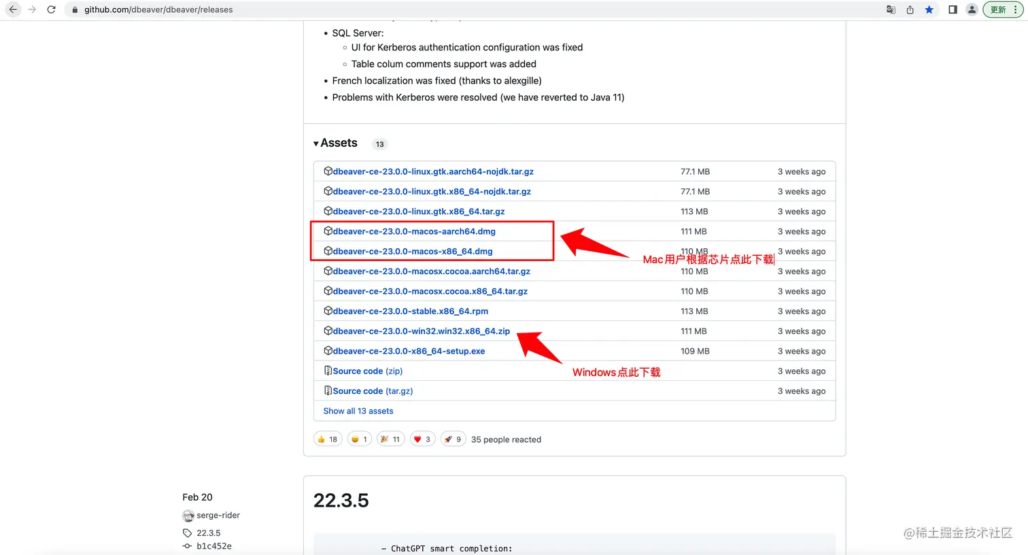This screenshot has height=555, width=1028.
Task: Download linux.gtk.aarch64-nojdk.tar.gz asset
Action: click(x=433, y=171)
